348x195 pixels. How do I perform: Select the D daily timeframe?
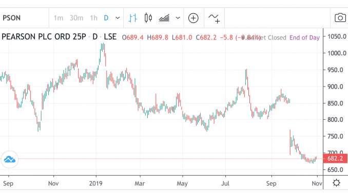pyautogui.click(x=106, y=18)
